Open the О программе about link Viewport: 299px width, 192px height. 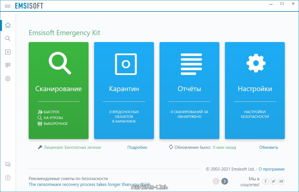click(x=271, y=169)
